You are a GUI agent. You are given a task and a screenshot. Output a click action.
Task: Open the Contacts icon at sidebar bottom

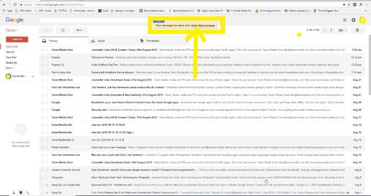coord(14,193)
